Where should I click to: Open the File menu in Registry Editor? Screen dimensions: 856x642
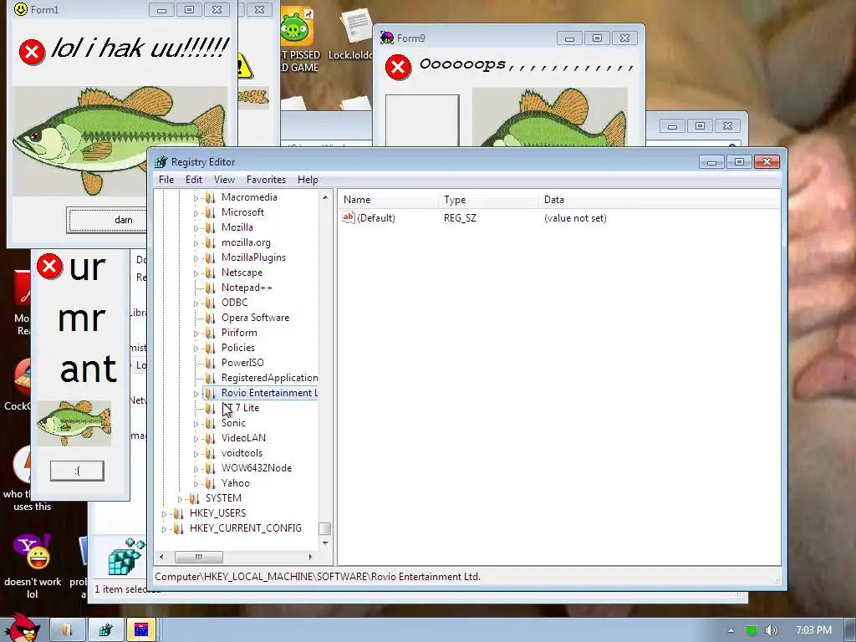click(x=166, y=180)
